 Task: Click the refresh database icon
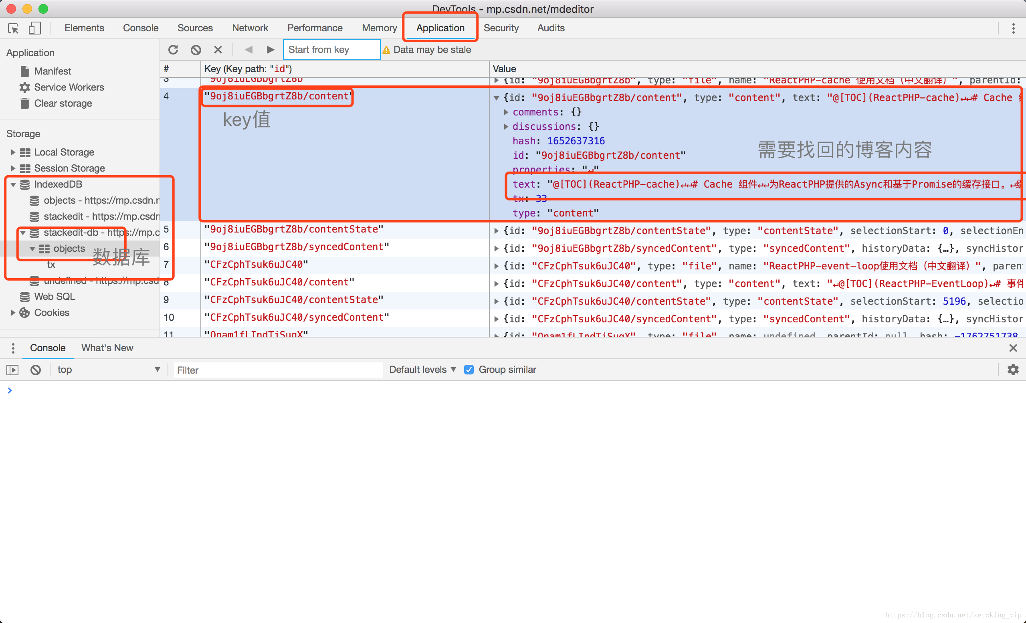(173, 50)
